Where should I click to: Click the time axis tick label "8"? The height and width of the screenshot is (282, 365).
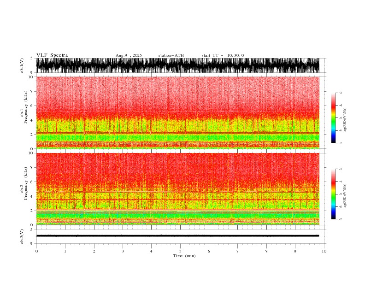(266, 251)
